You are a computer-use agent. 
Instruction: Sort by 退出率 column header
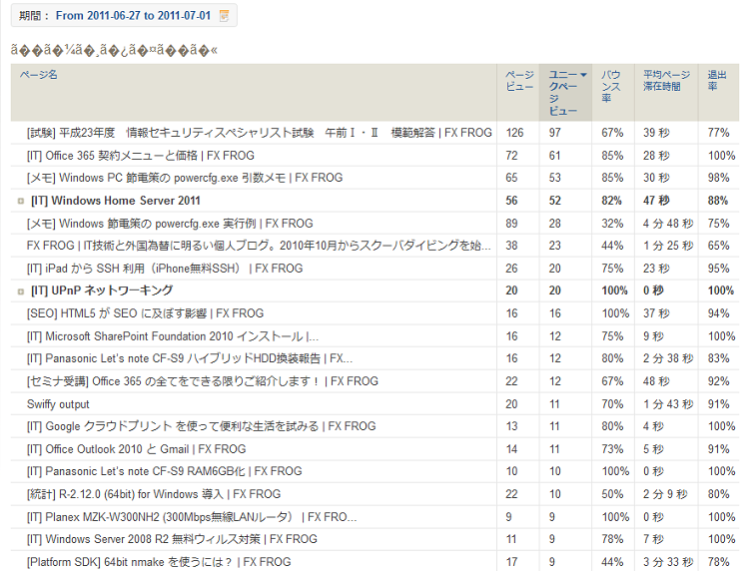(717, 81)
